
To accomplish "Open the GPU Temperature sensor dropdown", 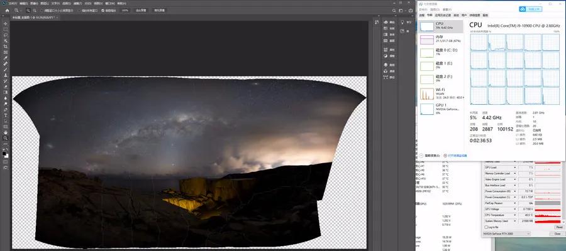I will click(514, 214).
